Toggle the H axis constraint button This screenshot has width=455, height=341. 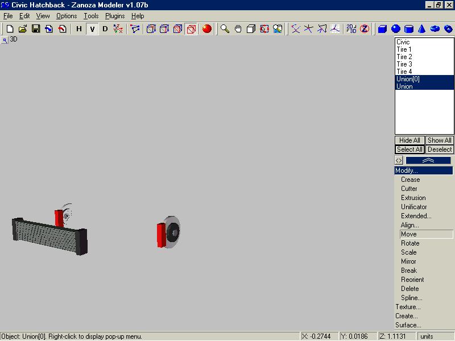coord(79,29)
